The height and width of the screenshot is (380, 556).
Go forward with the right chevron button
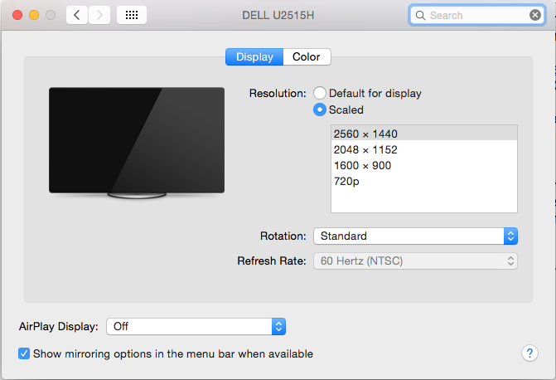click(x=99, y=15)
